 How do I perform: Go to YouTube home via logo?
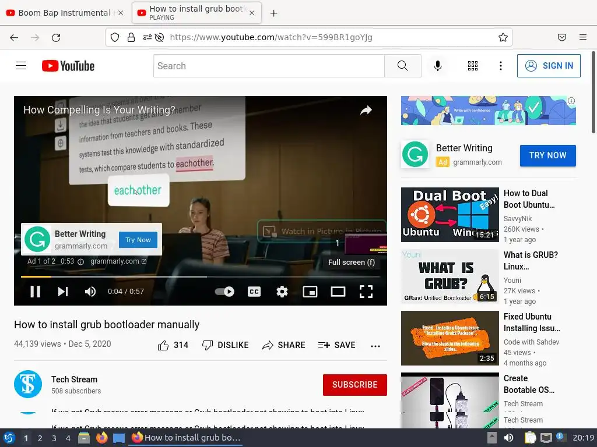(x=68, y=66)
